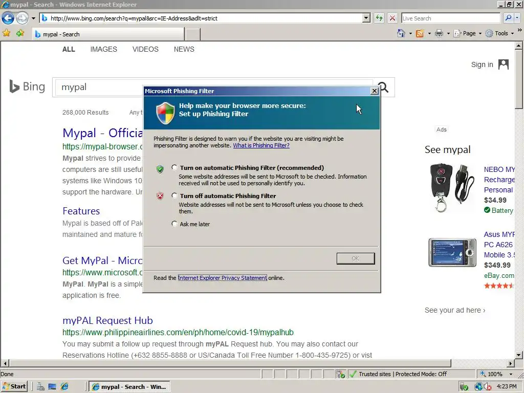Open the What is Phishing Filter link
This screenshot has height=393, width=524.
261,145
